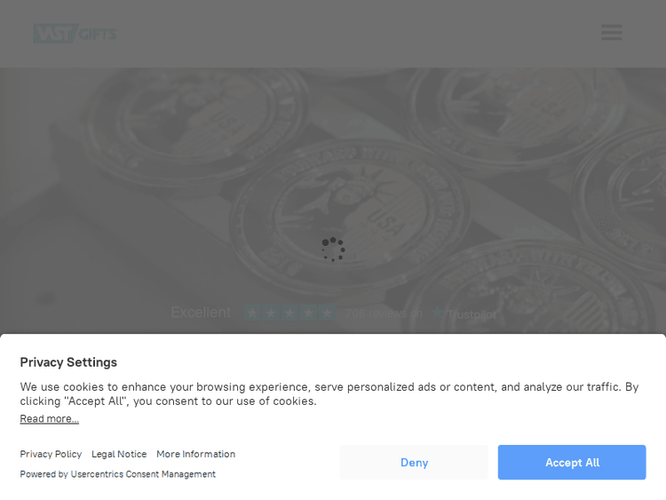Viewport: 666px width, 500px height.
Task: Open the More Information link
Action: [x=196, y=454]
